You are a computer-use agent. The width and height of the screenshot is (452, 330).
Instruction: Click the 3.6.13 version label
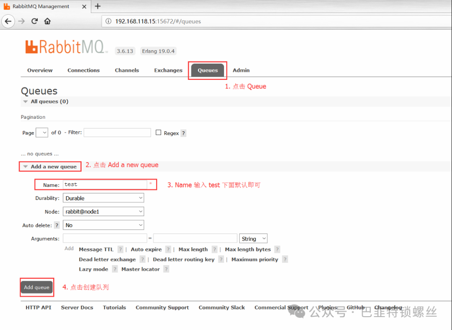(125, 51)
